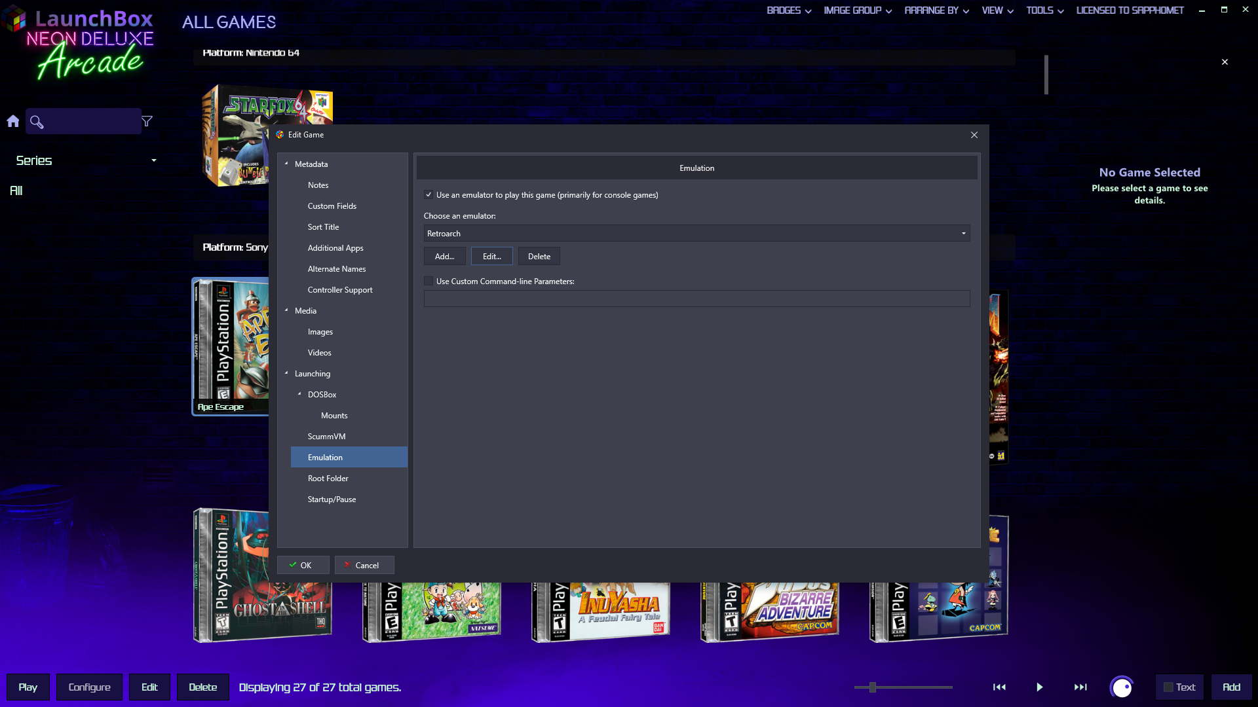Select Startup/Pause tree item
The image size is (1258, 707).
click(332, 499)
